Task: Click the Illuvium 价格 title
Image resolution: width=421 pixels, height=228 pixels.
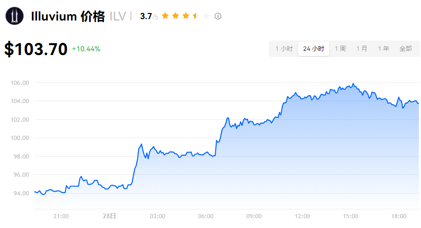Action: [x=68, y=16]
